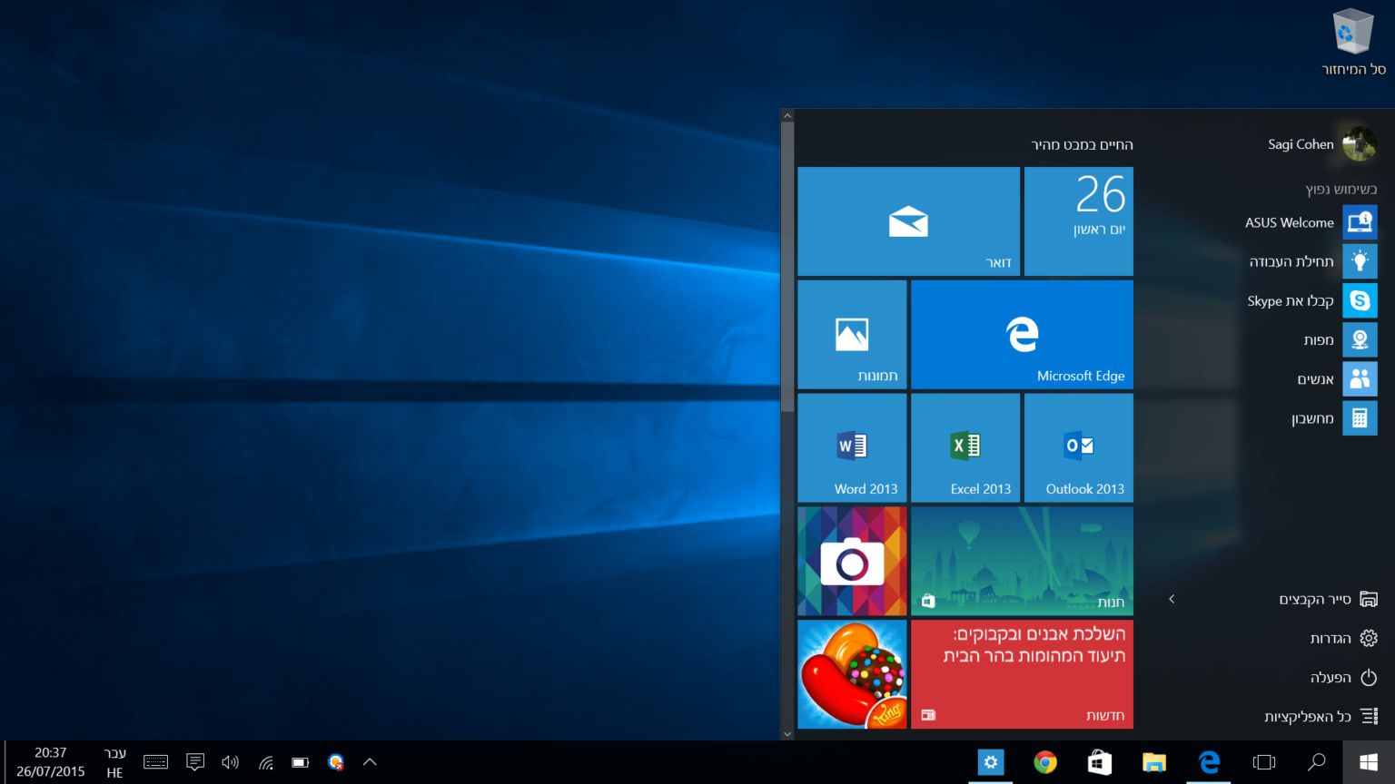Open the Store tile

click(1022, 561)
